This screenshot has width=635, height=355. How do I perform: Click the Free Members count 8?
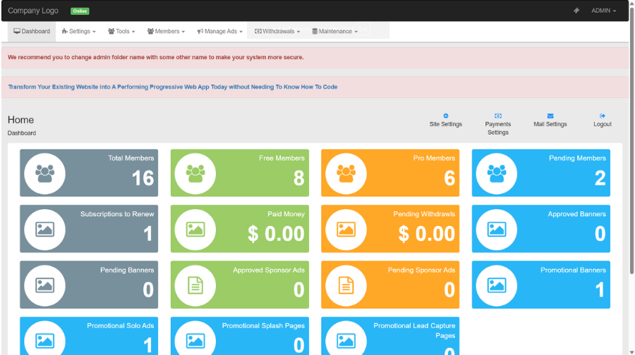pyautogui.click(x=299, y=178)
